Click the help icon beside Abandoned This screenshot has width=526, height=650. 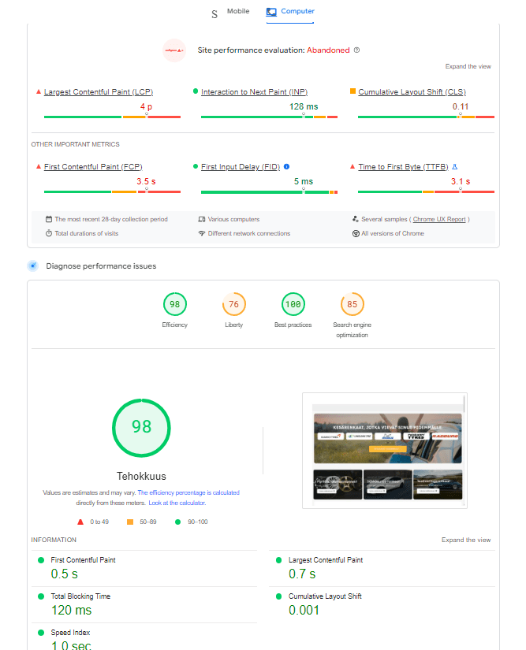(x=356, y=50)
